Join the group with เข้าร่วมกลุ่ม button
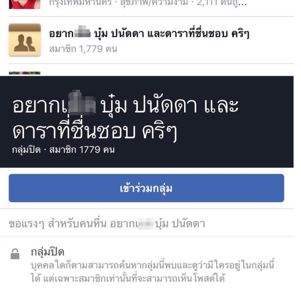Image resolution: width=301 pixels, height=292 pixels. pyautogui.click(x=146, y=188)
